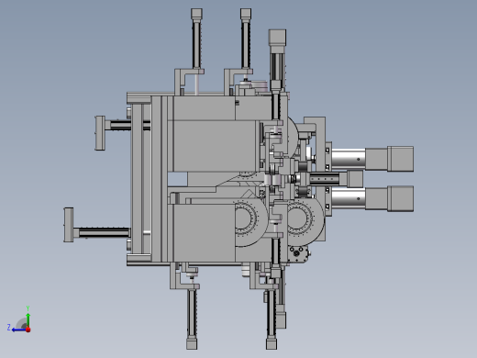This screenshot has width=477, height=358.
Task: Select the bottom-right vertical actuator end cap
Action: 272,343
